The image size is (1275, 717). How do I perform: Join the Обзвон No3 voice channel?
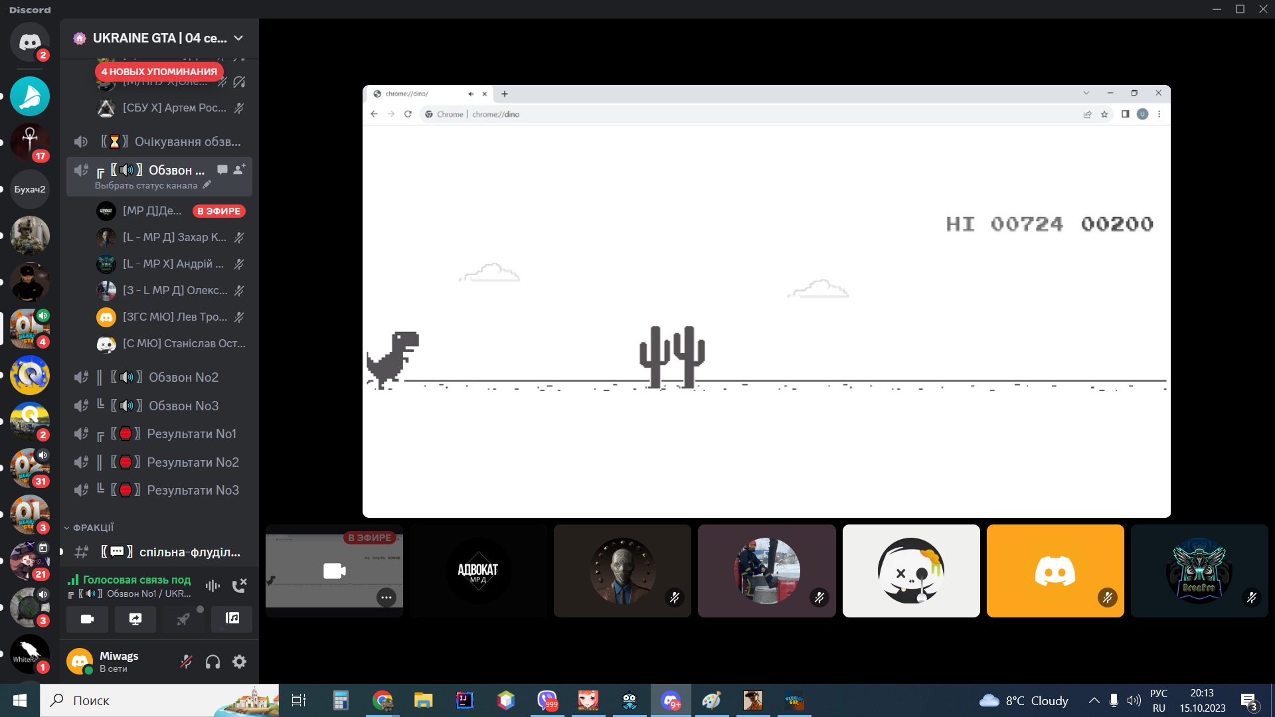(159, 406)
